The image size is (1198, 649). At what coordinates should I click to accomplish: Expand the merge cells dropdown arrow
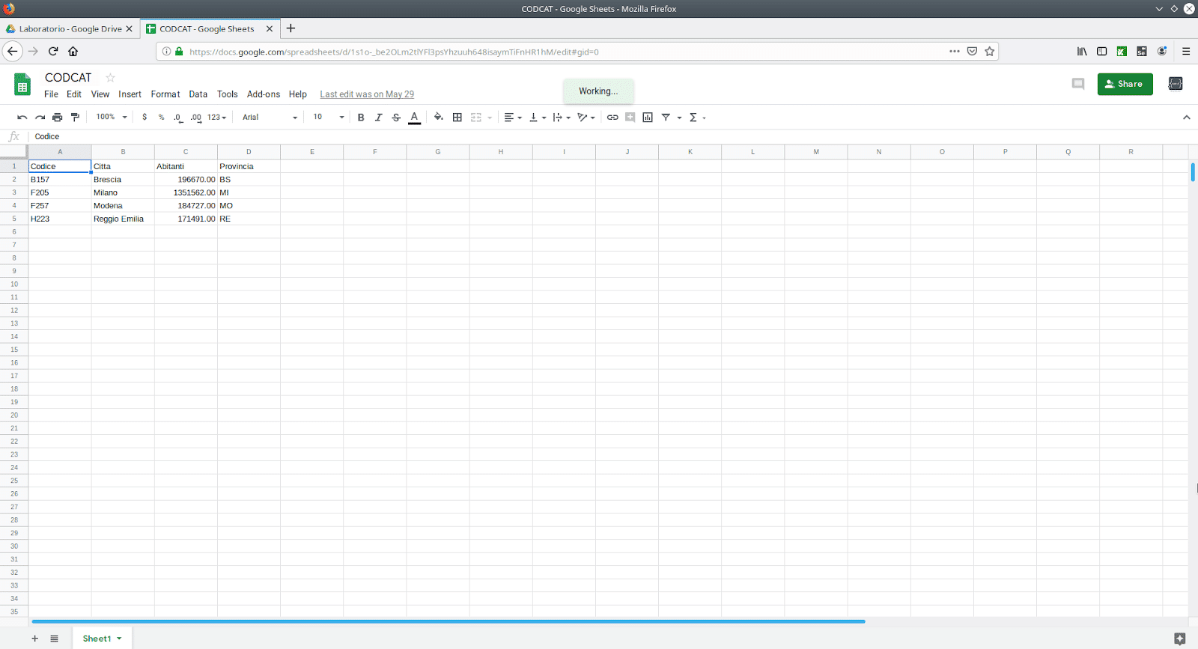(490, 118)
